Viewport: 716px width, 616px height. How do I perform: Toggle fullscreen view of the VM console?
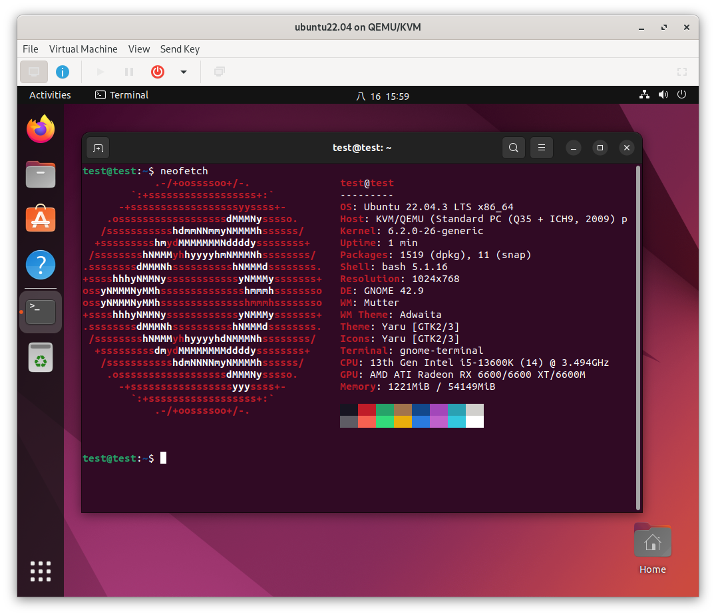point(682,72)
